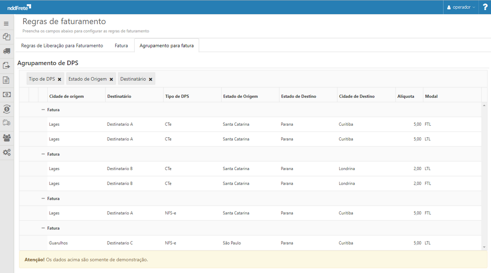Click the nddFrete logo link

coord(19,7)
